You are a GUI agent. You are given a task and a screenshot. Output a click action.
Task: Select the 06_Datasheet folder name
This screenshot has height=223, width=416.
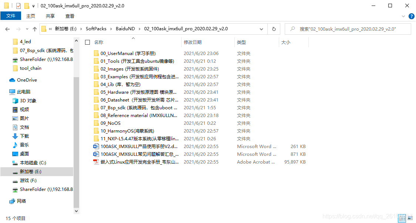[x=139, y=100]
